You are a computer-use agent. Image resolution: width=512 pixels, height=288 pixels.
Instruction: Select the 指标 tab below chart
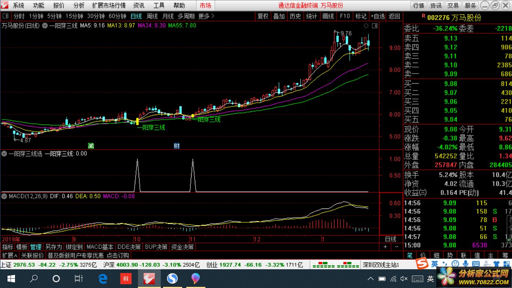click(7, 247)
